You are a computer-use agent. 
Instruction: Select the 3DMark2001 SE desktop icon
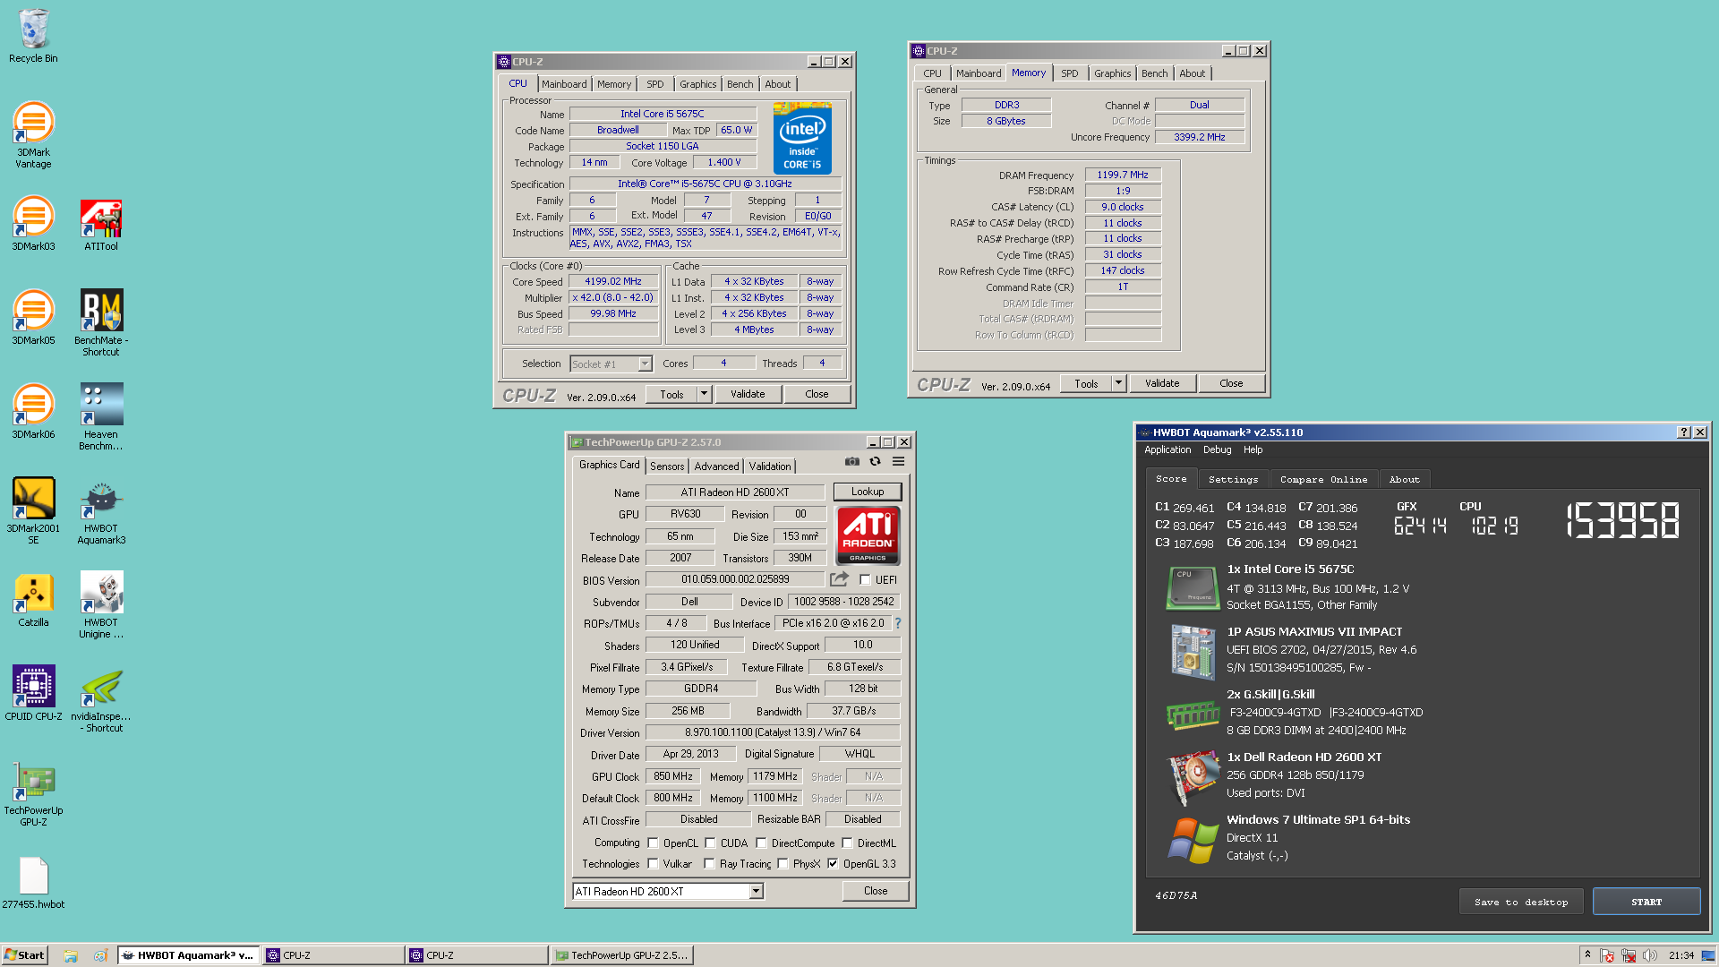point(33,510)
